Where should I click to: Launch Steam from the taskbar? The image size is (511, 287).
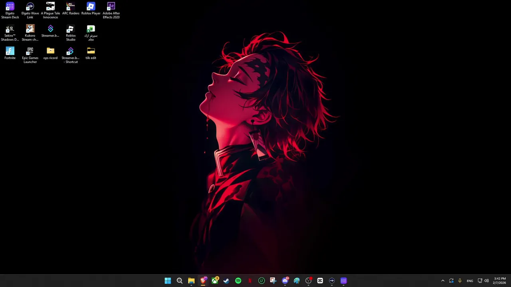point(226,281)
